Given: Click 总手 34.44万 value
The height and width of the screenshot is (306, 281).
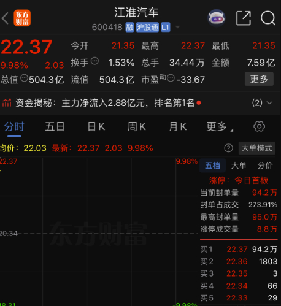Looking at the screenshot, I should (187, 63).
